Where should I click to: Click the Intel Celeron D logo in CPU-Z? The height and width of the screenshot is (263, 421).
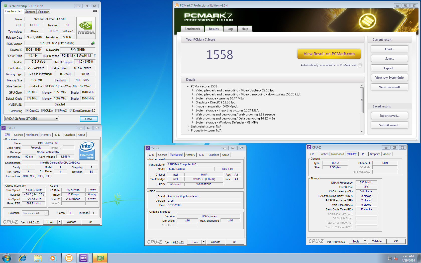point(87,151)
